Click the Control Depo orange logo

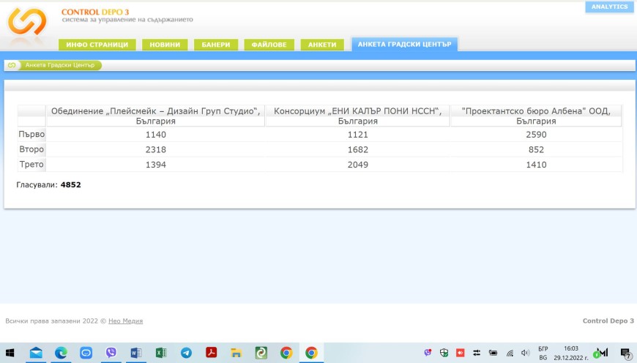(26, 24)
